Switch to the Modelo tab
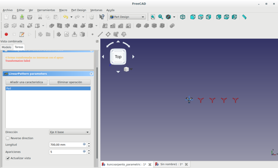278x168 pixels. click(x=6, y=47)
